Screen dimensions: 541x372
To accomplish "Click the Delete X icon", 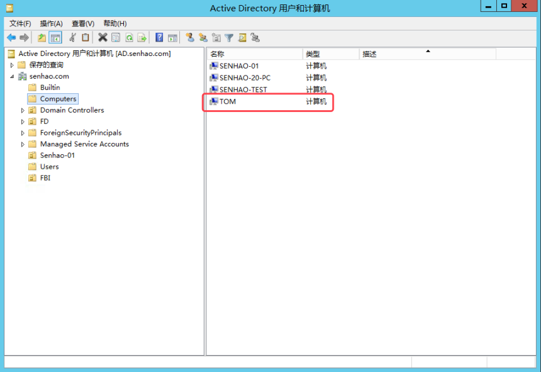I will pos(103,37).
